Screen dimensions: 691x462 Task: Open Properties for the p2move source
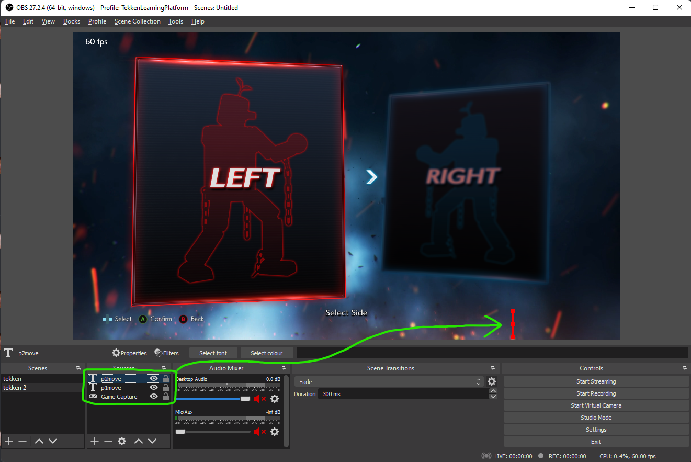129,353
